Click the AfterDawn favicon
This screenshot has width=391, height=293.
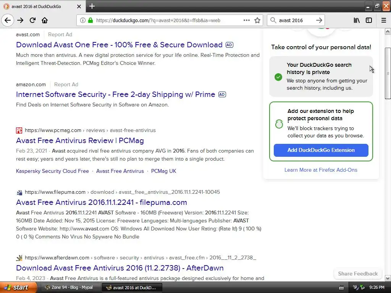[19, 258]
